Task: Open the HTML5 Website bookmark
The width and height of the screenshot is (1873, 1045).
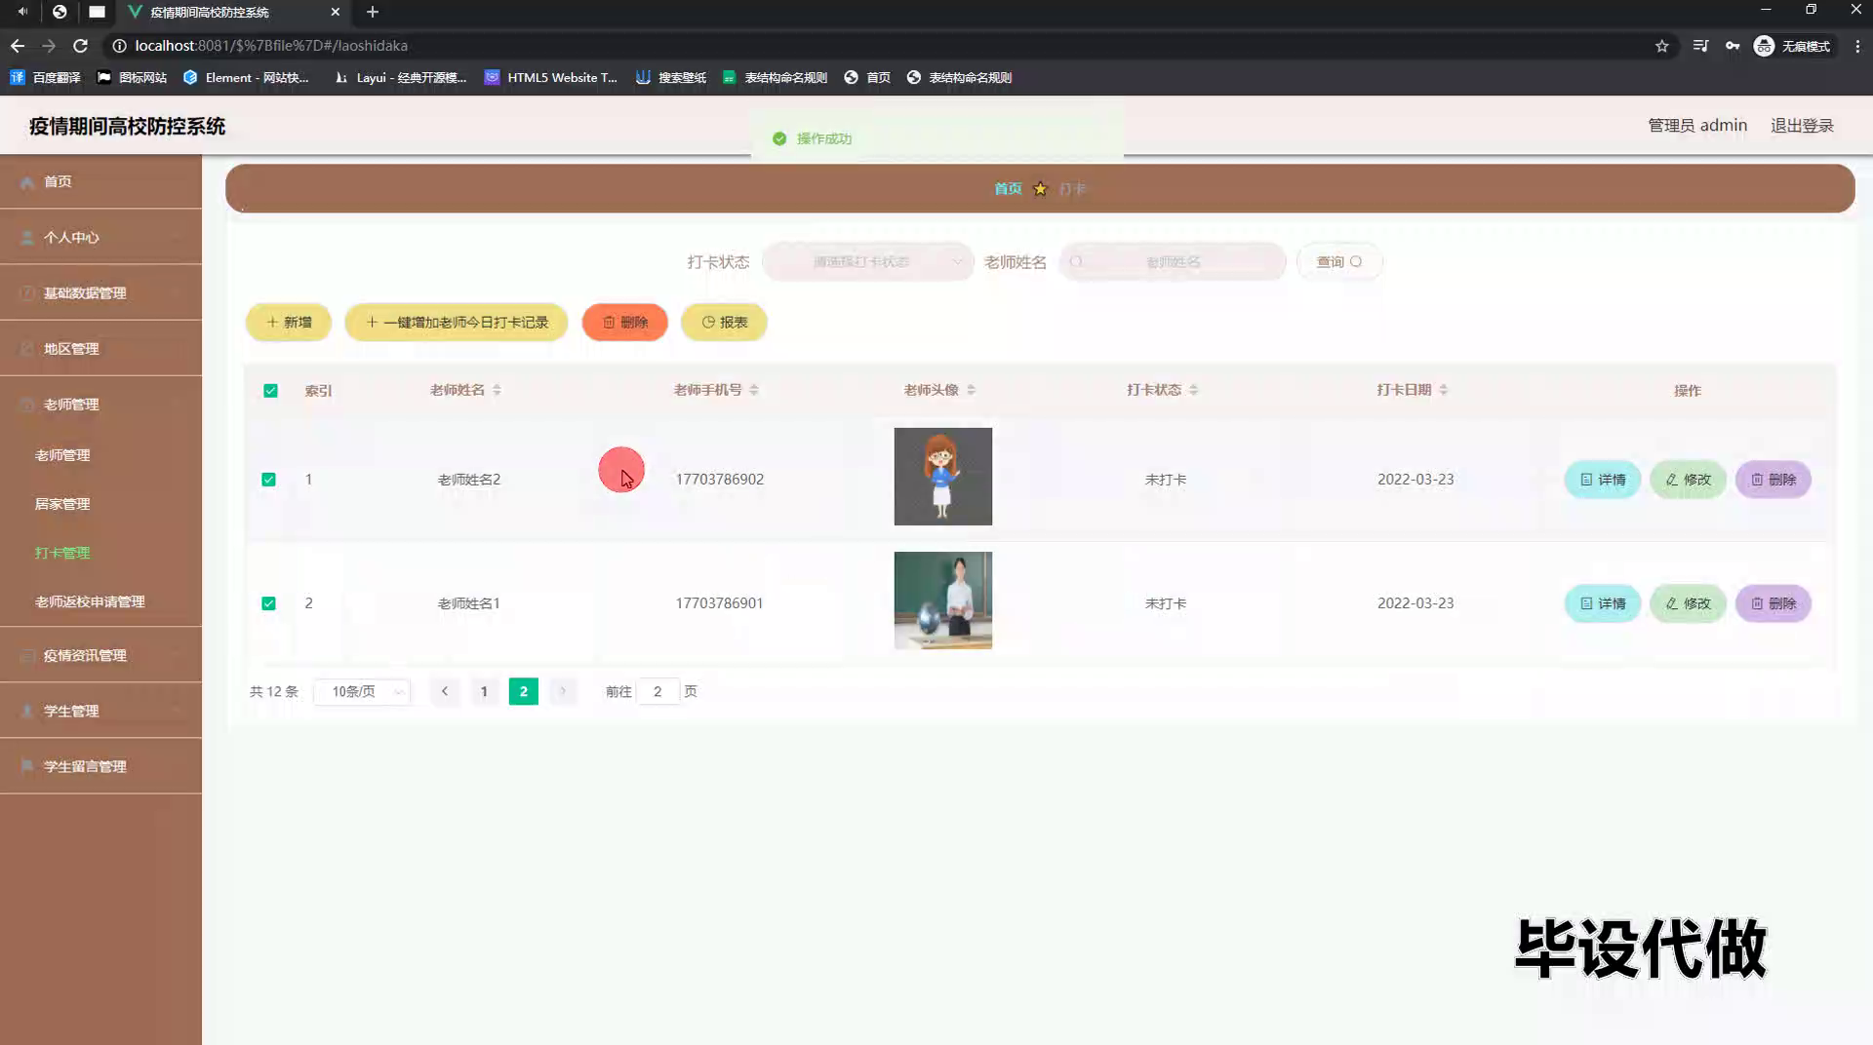Action: (x=551, y=77)
